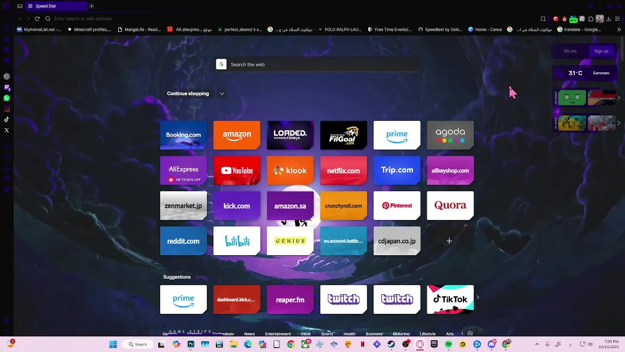Open the FilGoal speed dial tile
Image resolution: width=625 pixels, height=352 pixels.
pyautogui.click(x=343, y=135)
